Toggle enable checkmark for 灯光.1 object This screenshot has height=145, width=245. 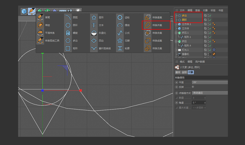click(210, 50)
